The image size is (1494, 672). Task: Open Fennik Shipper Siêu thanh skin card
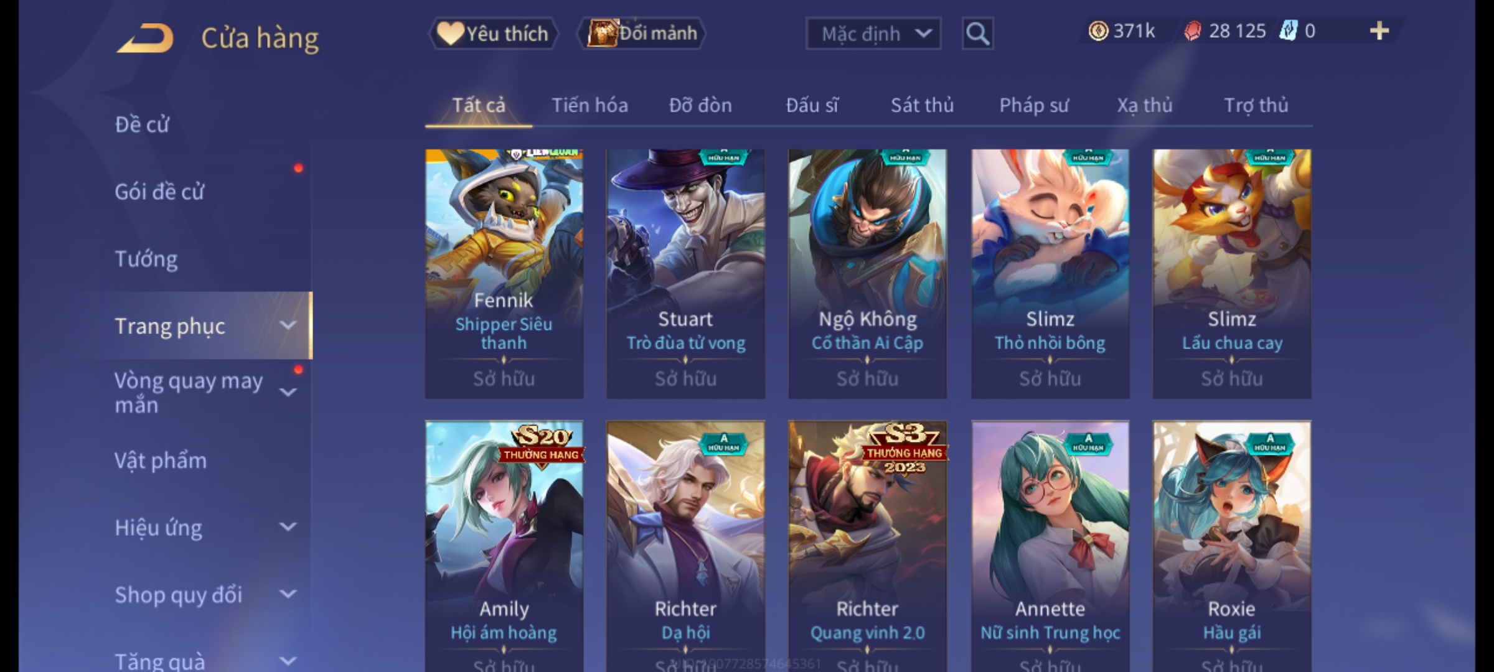pyautogui.click(x=504, y=274)
